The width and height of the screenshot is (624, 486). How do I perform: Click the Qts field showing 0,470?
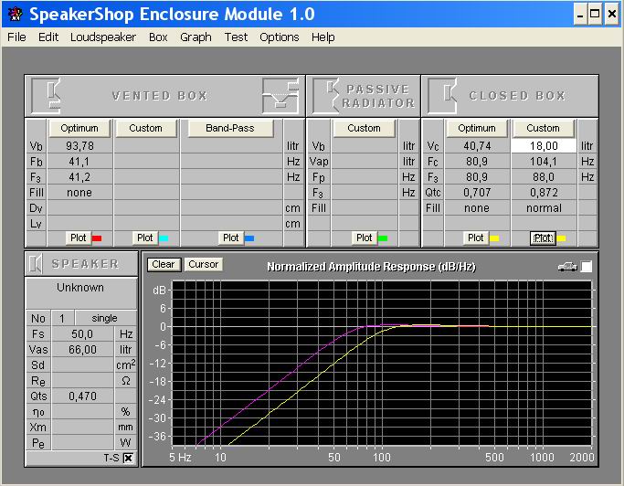[82, 396]
